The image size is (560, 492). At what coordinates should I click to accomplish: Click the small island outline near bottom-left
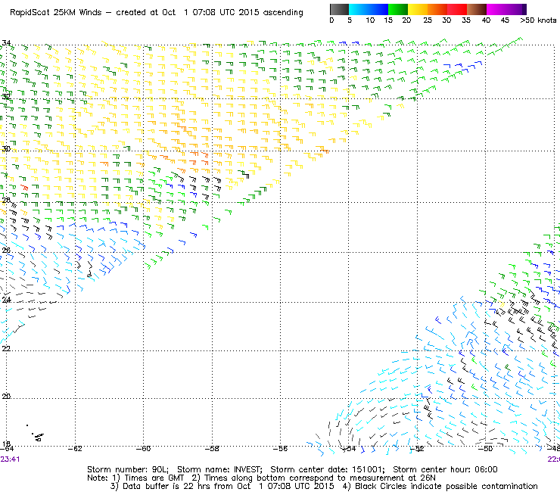click(38, 436)
